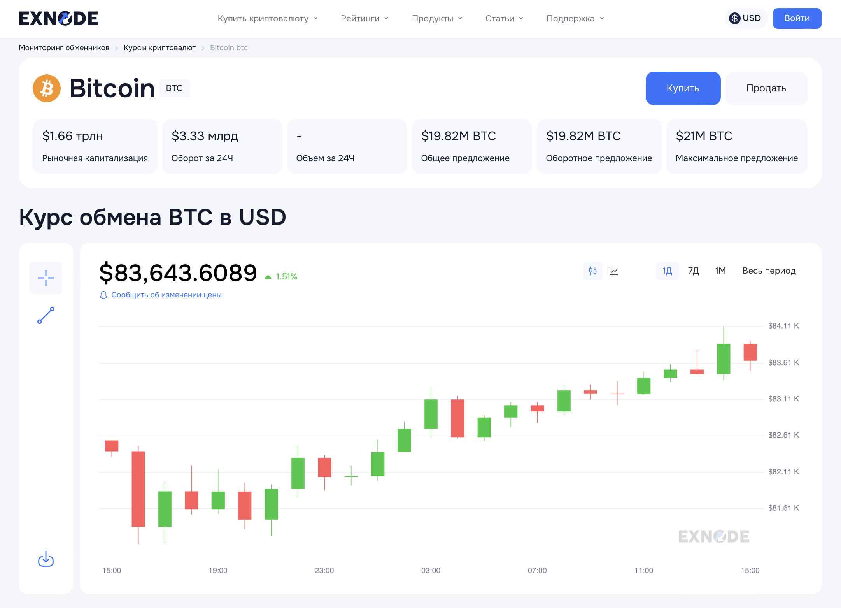
Task: Expand the Рейтинги dropdown menu
Action: [364, 18]
